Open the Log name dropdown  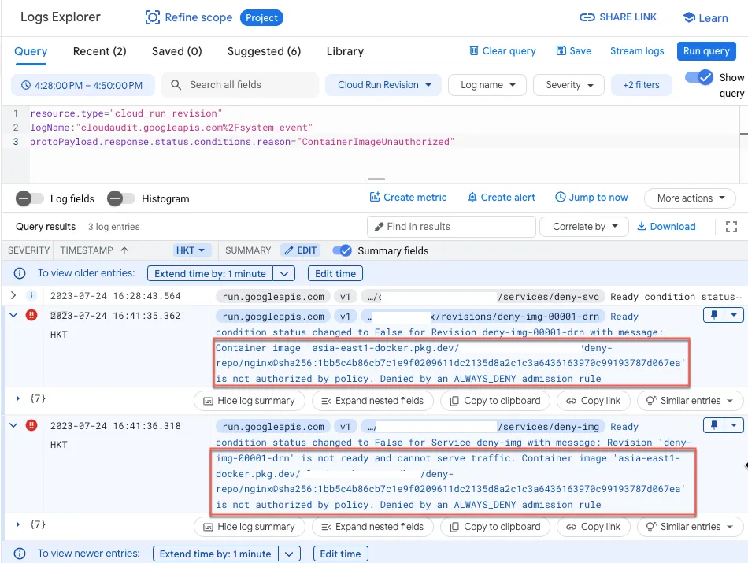pyautogui.click(x=487, y=85)
